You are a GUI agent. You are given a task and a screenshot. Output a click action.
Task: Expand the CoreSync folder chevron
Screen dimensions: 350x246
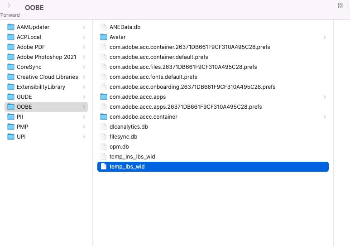(84, 67)
